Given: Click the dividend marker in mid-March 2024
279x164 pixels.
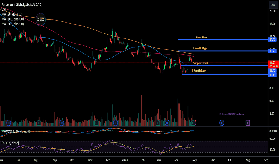Looking at the screenshot, I should [167, 123].
